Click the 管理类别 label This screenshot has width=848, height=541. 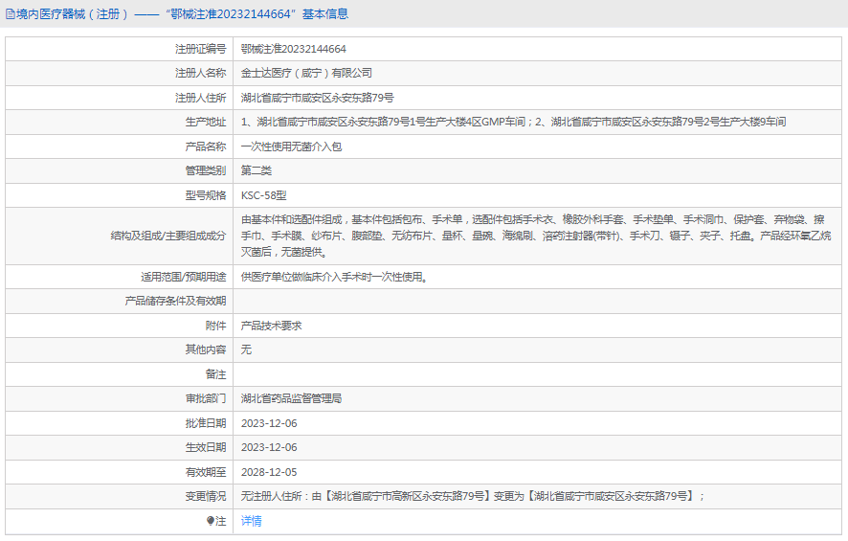206,170
